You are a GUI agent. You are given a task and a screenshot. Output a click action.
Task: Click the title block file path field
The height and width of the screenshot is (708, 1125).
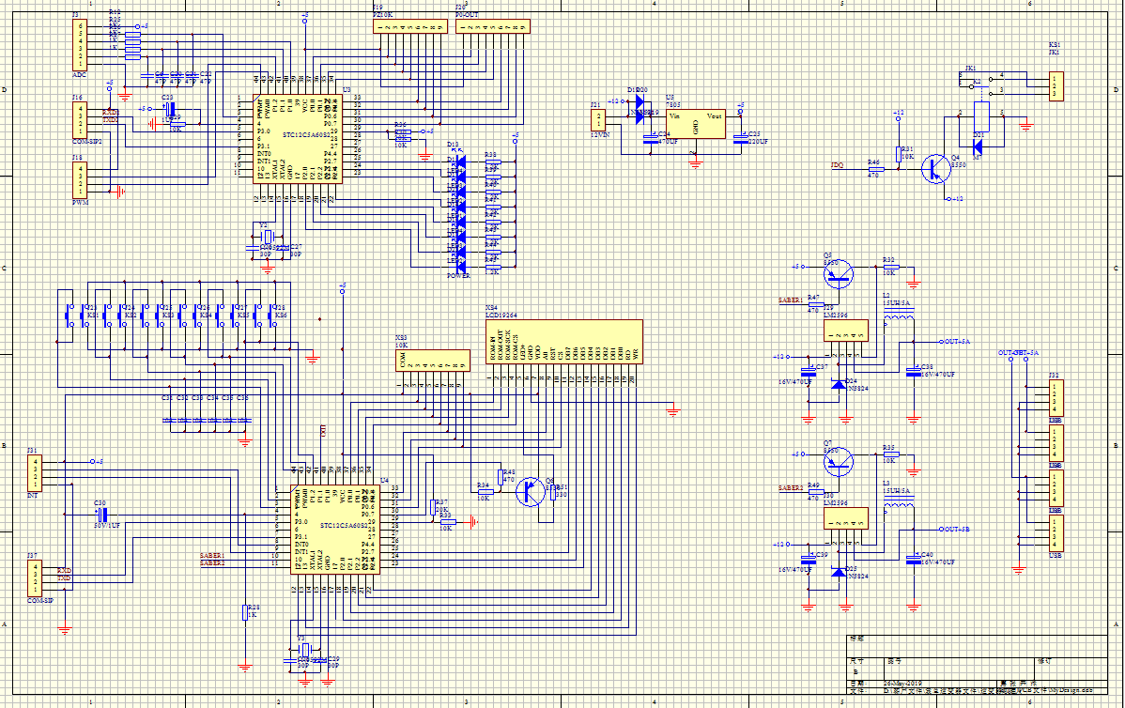coord(986,690)
